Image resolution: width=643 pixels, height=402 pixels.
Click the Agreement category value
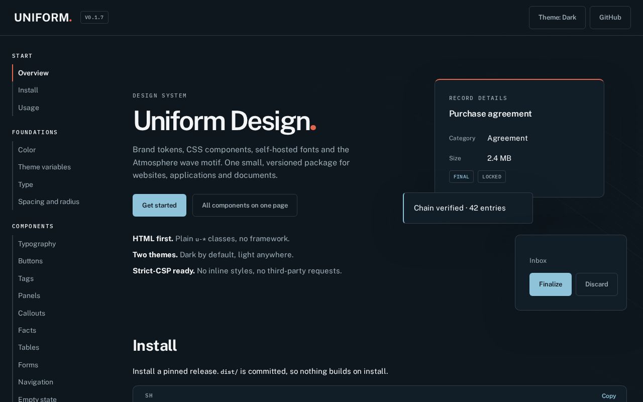[507, 138]
